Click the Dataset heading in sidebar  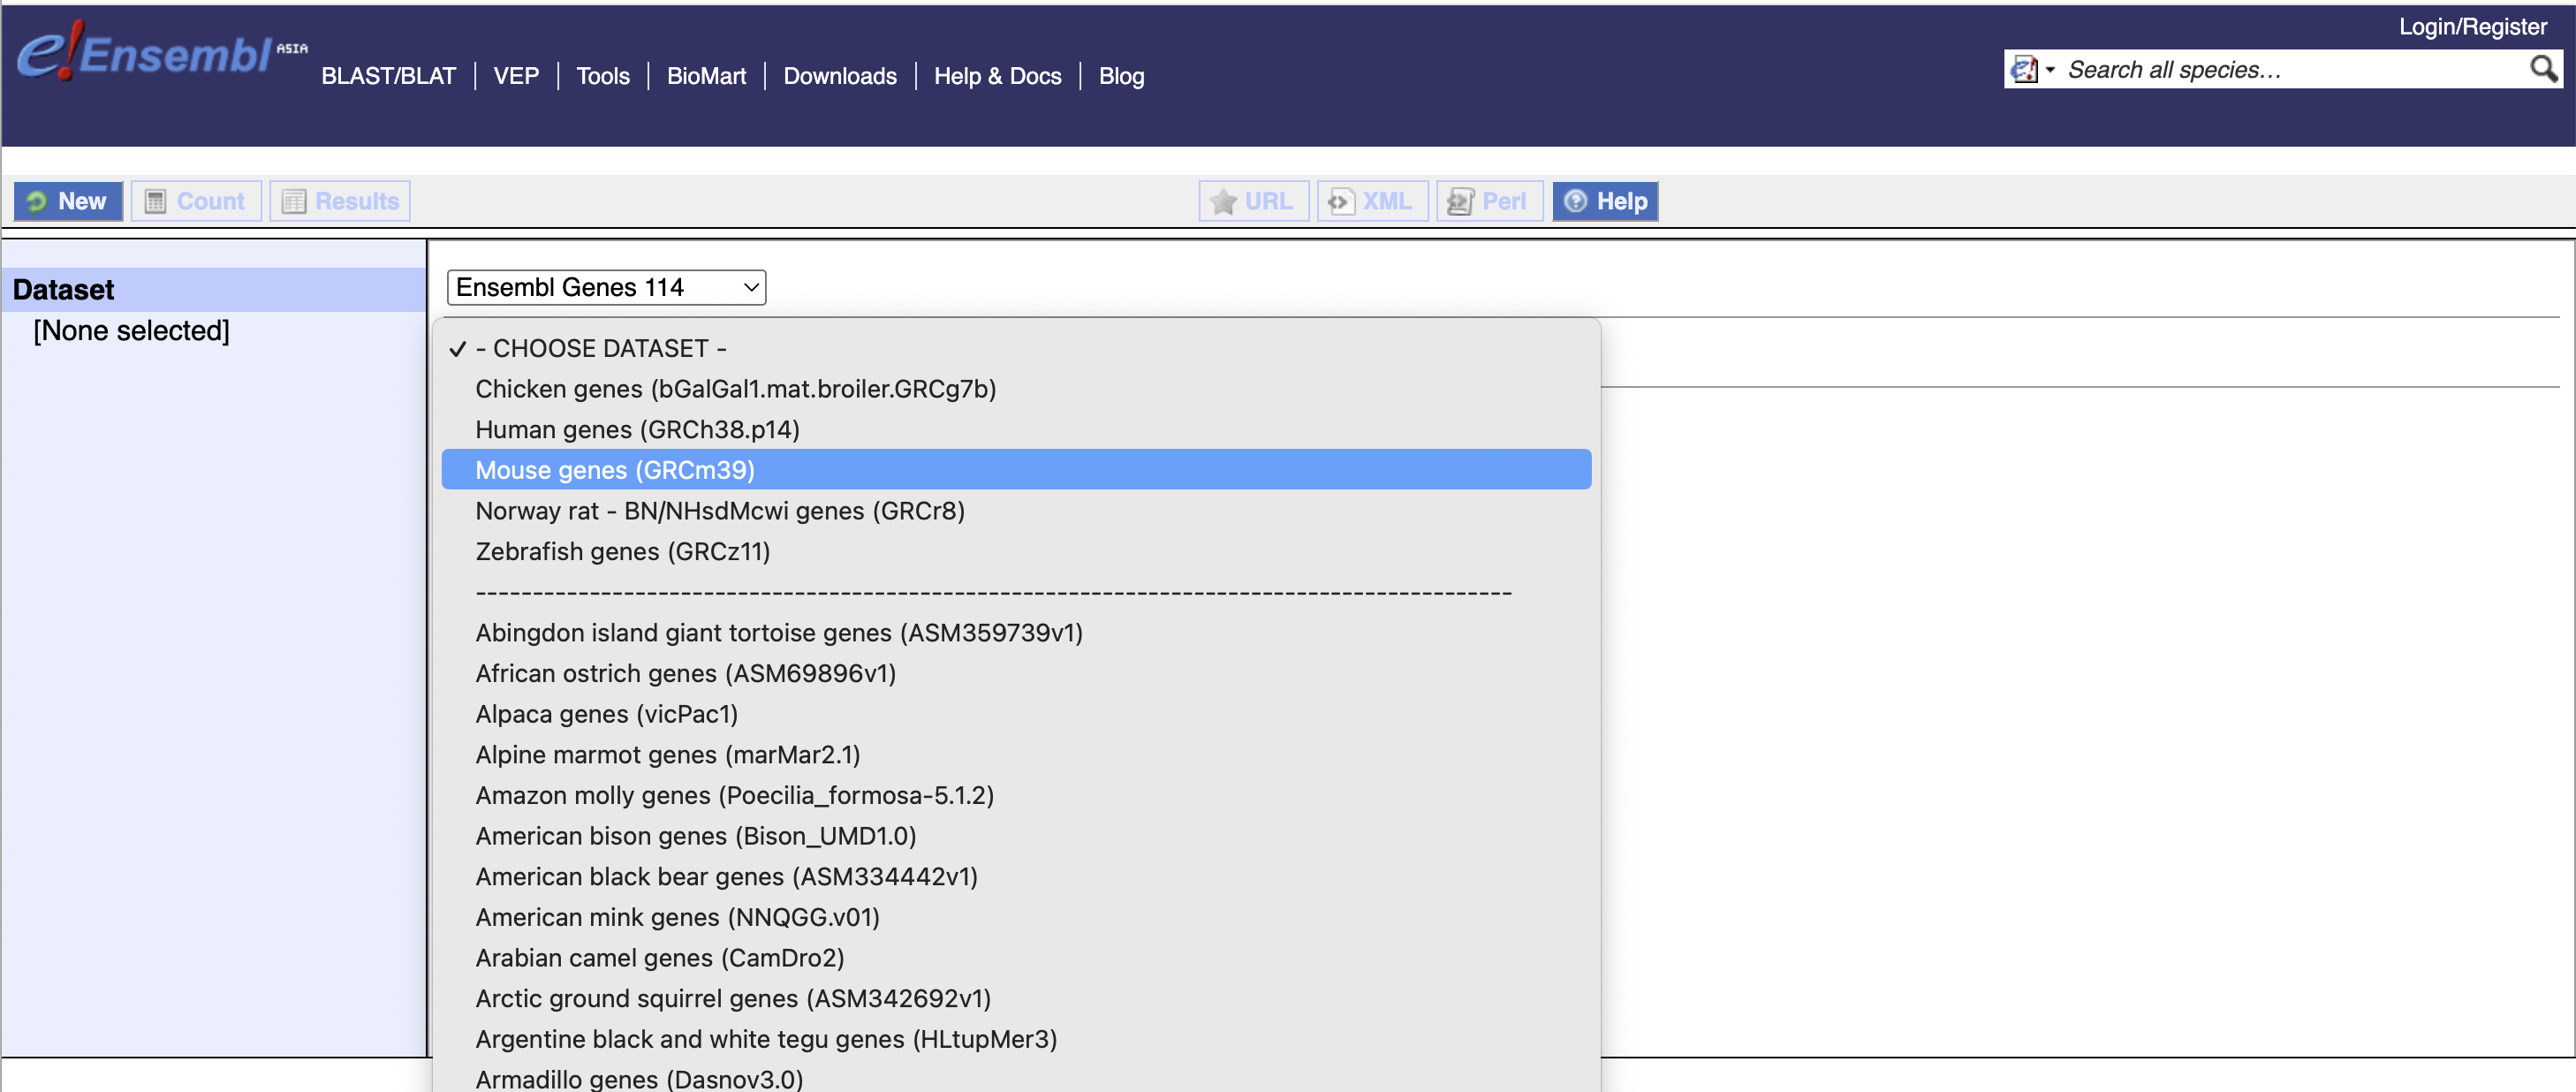pos(63,290)
